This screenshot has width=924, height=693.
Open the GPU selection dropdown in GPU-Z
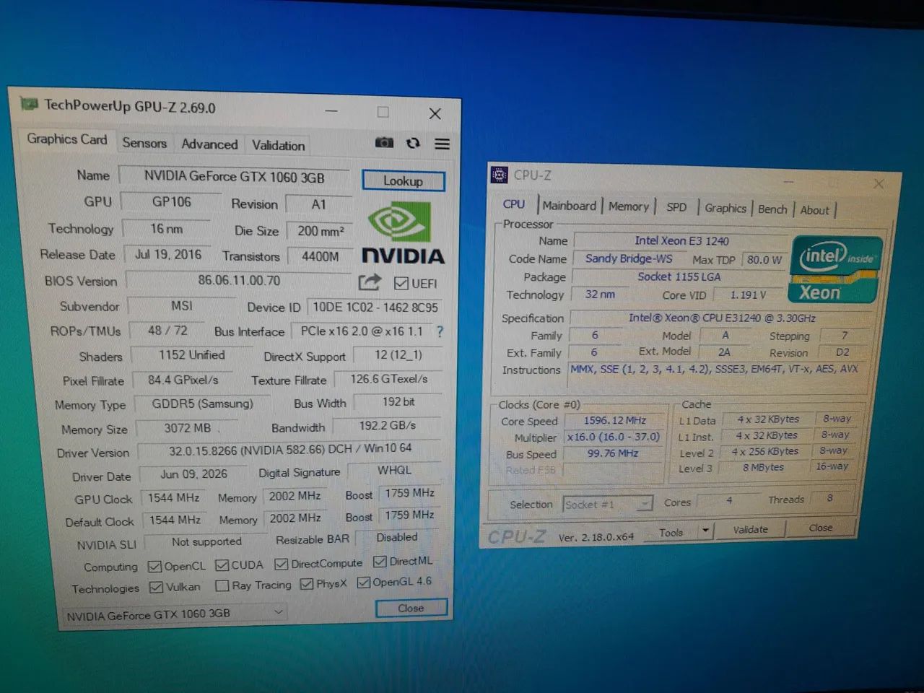pyautogui.click(x=173, y=614)
